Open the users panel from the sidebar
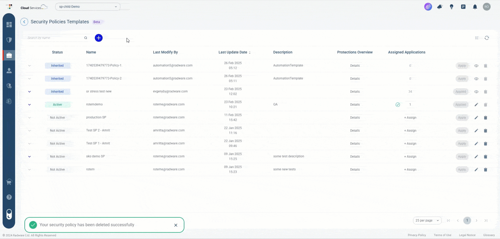This screenshot has height=239, width=500. click(x=9, y=70)
